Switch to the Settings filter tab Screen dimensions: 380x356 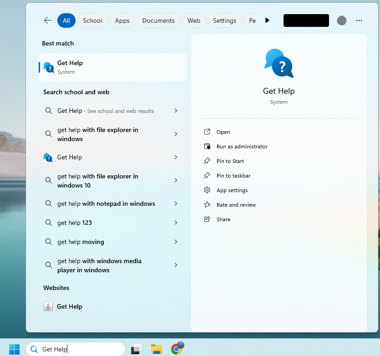[x=224, y=20]
